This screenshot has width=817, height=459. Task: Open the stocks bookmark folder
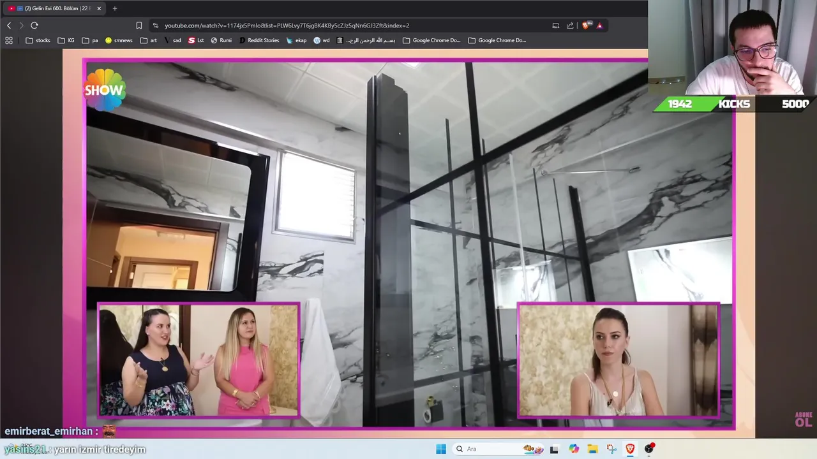tap(38, 40)
